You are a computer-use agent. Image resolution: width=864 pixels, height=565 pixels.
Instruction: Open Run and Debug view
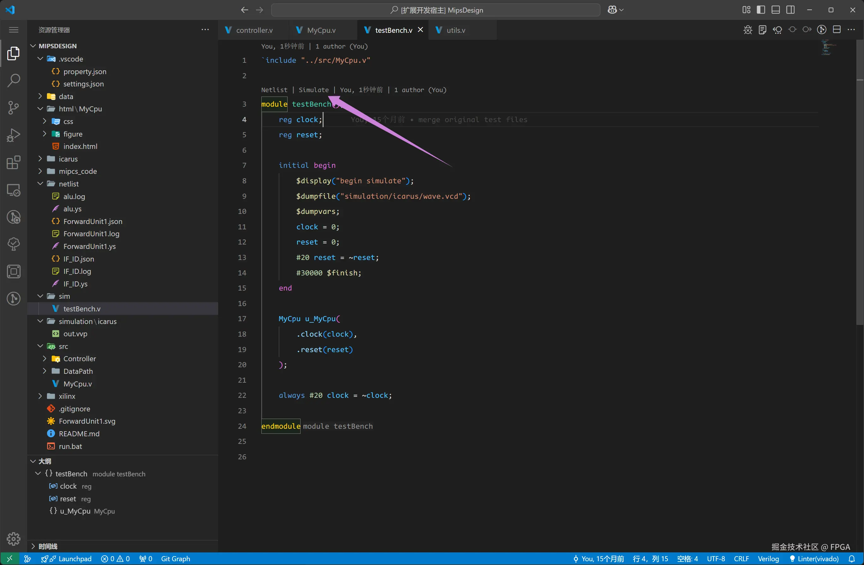14,135
